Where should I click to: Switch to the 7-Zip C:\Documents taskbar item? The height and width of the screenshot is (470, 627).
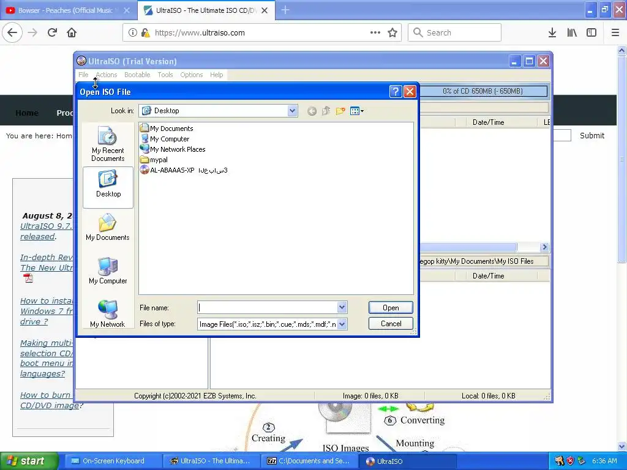click(309, 461)
